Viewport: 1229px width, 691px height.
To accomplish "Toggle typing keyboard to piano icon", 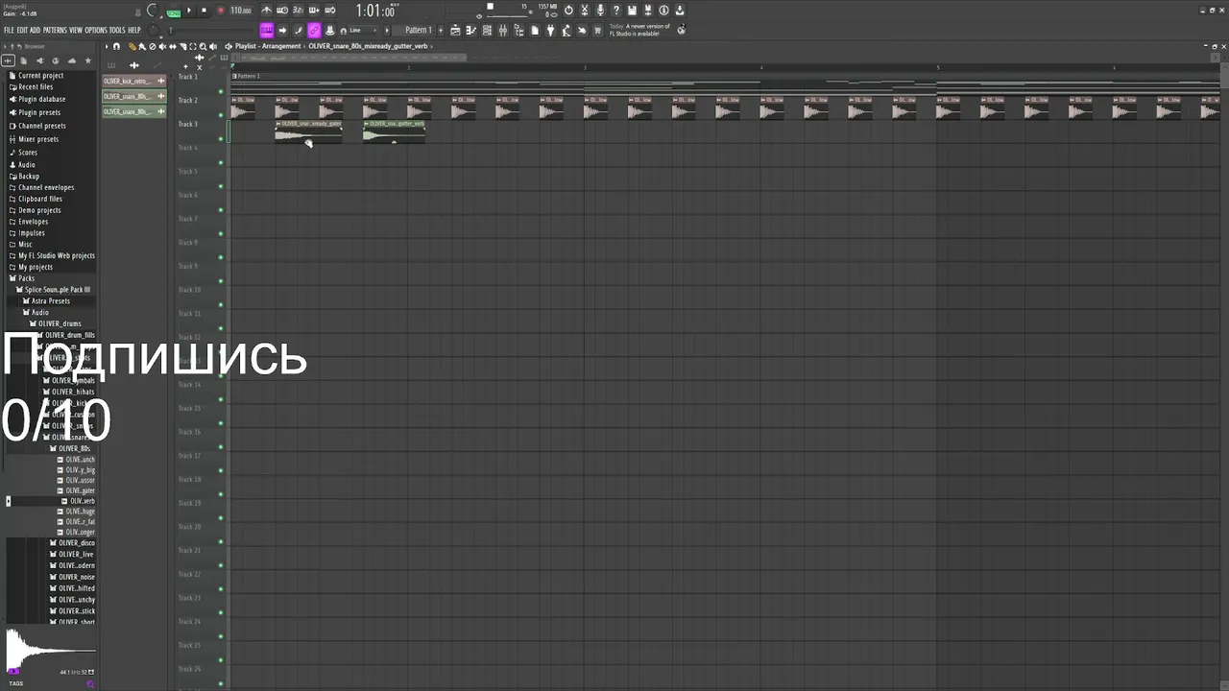I will [x=267, y=30].
